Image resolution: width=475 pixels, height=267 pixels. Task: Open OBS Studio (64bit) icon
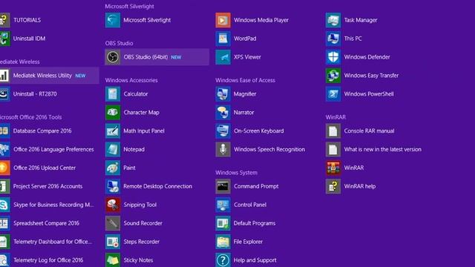tap(113, 57)
